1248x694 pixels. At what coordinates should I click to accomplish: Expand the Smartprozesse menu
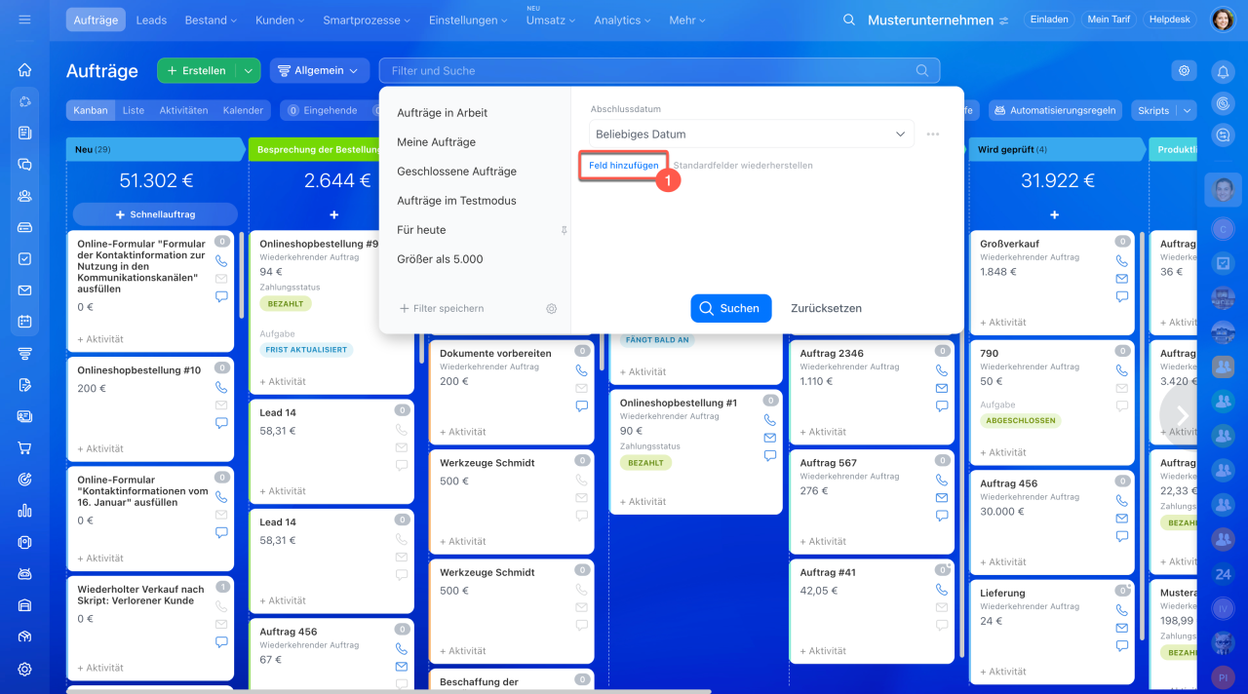tap(367, 19)
